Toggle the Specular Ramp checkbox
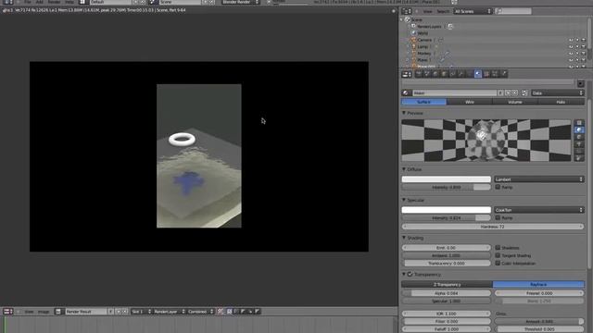The image size is (593, 333). coord(498,217)
